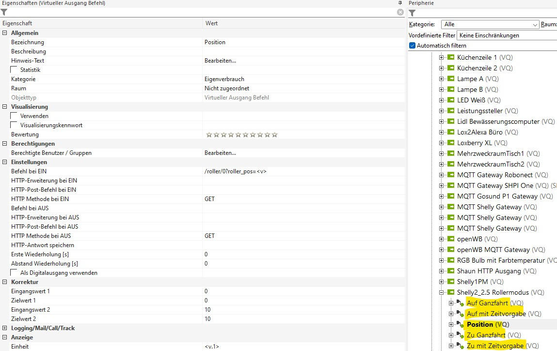Click Bearbeiten for Hinweis-Text
Image resolution: width=557 pixels, height=351 pixels.
click(x=220, y=61)
